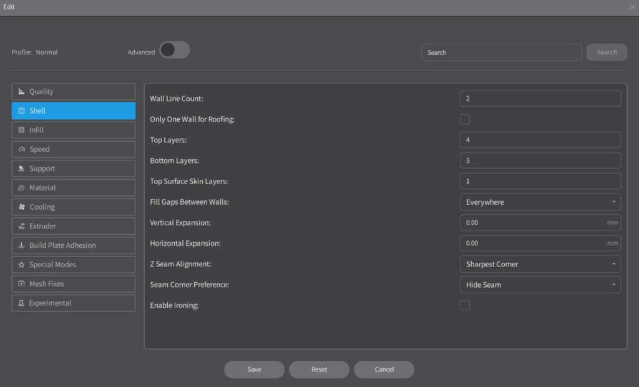
Task: Select the Cooling fan icon
Action: 21,207
